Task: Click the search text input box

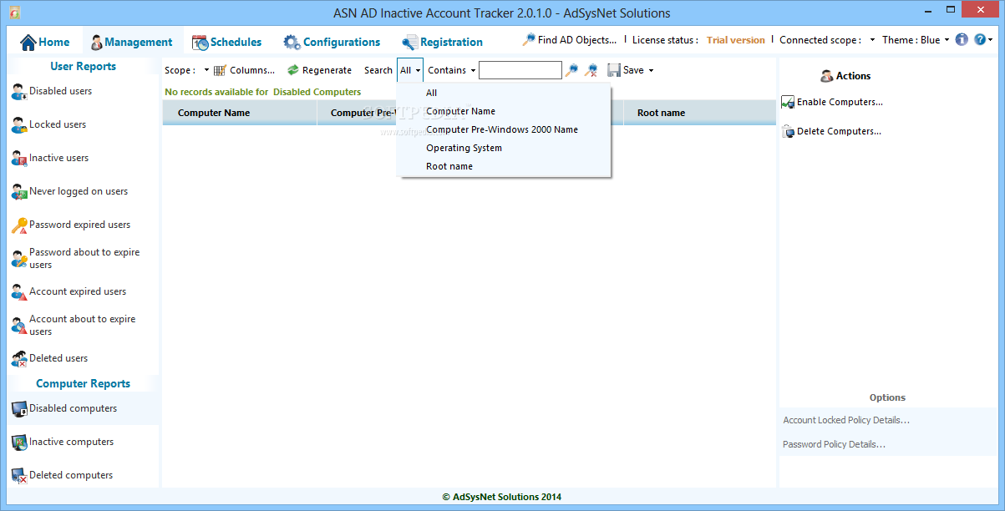Action: (x=520, y=70)
